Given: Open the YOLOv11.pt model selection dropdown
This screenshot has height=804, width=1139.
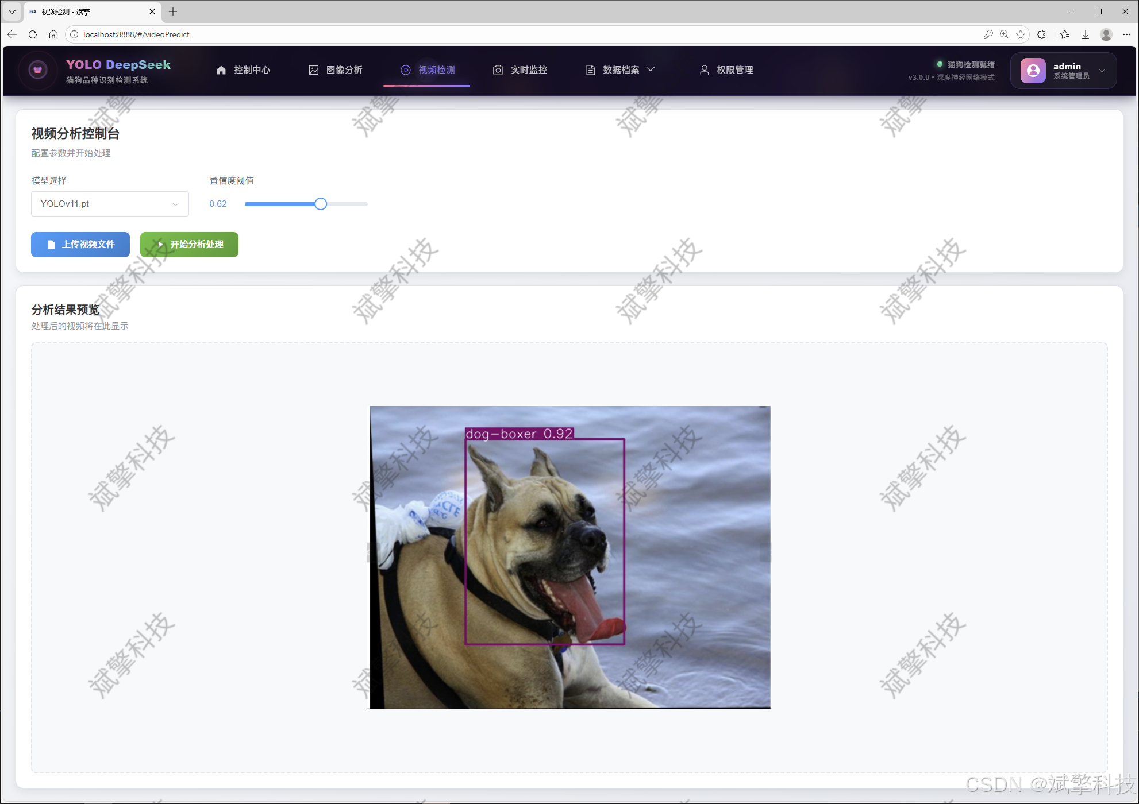Looking at the screenshot, I should 110,204.
